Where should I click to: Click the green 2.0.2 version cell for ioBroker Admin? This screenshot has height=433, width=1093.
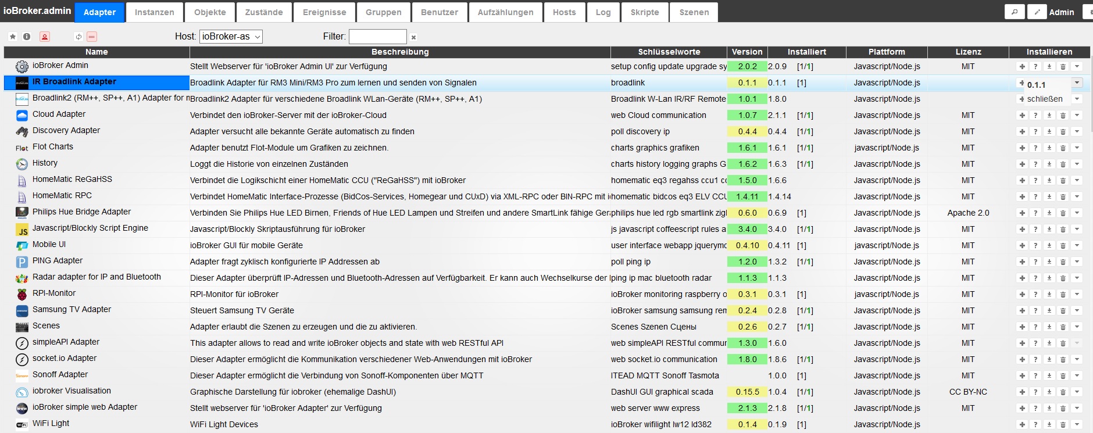click(747, 67)
